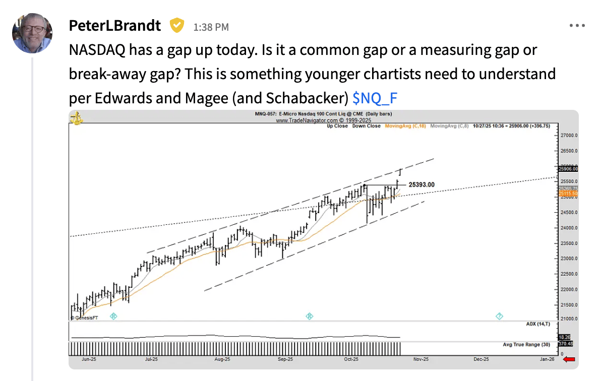Click the red arrow icon at bottom right
The width and height of the screenshot is (599, 381).
tap(569, 359)
